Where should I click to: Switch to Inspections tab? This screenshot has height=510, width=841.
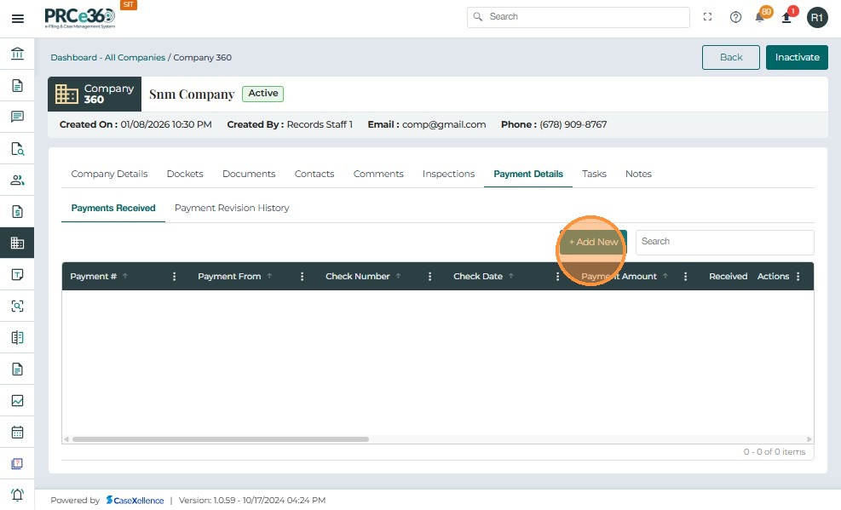pyautogui.click(x=448, y=174)
